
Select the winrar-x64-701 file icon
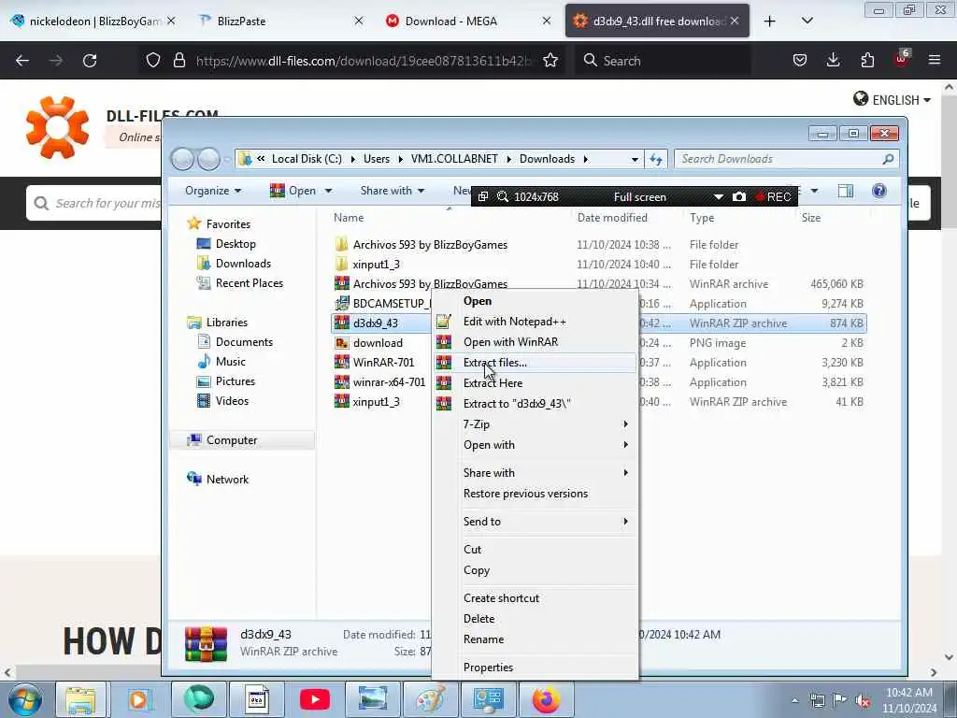coord(342,382)
